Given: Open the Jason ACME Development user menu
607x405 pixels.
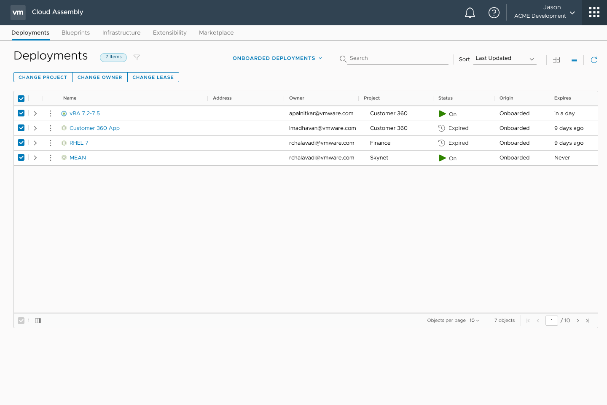Looking at the screenshot, I should [x=545, y=12].
